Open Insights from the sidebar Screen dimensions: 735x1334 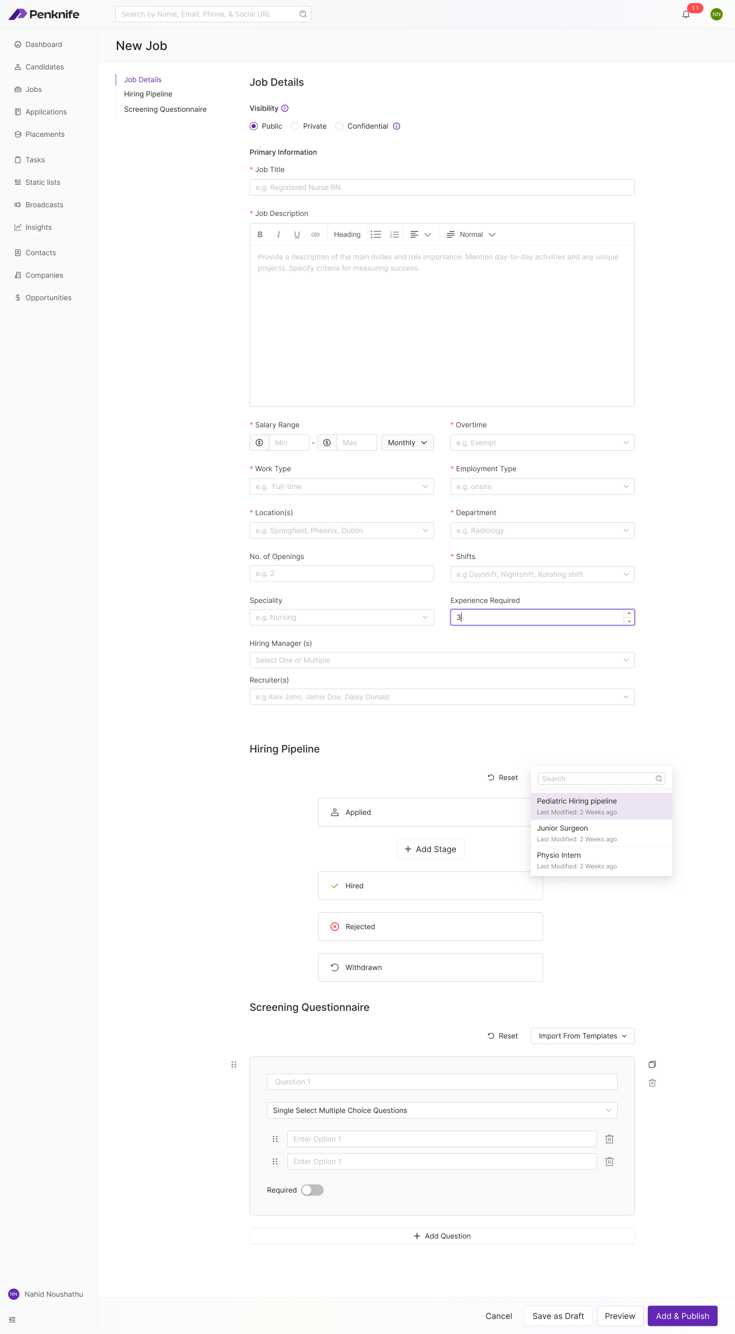(x=33, y=227)
